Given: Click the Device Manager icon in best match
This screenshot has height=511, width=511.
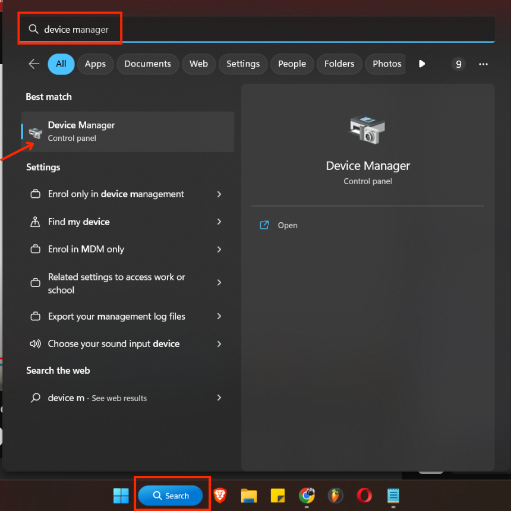Looking at the screenshot, I should pyautogui.click(x=35, y=133).
